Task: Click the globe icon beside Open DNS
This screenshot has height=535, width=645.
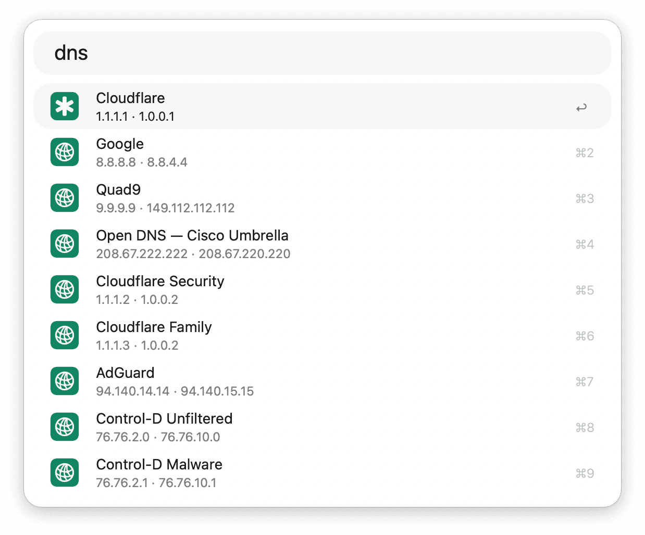Action: [65, 244]
